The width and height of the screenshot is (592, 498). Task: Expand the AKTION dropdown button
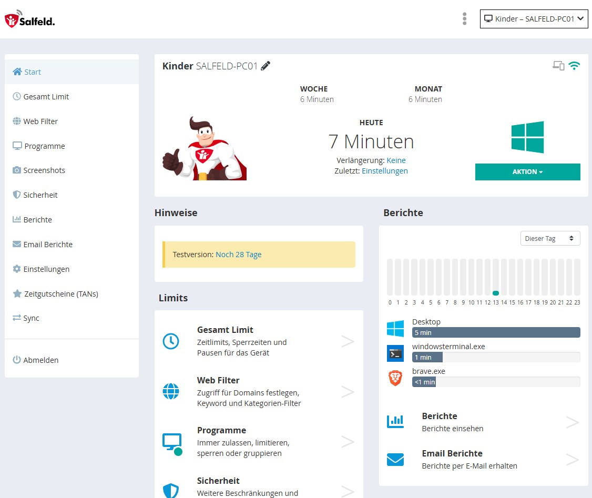pos(527,172)
